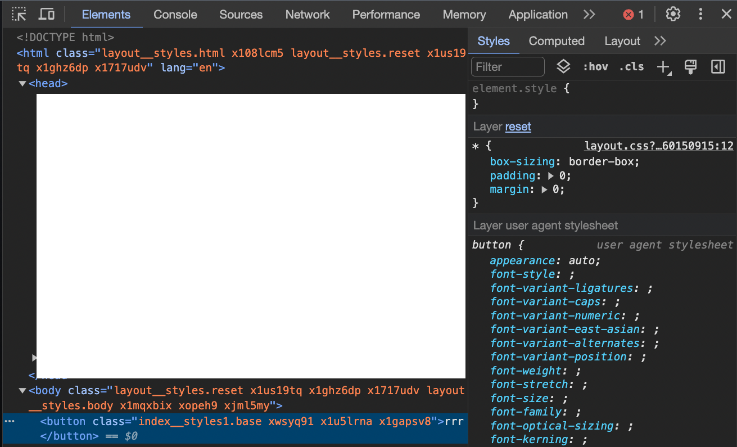Click the Layer user agent stylesheet header
This screenshot has width=737, height=447.
(545, 225)
